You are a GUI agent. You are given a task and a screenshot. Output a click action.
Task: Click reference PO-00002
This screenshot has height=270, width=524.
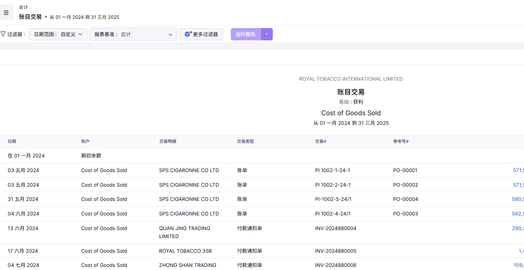tap(406, 185)
